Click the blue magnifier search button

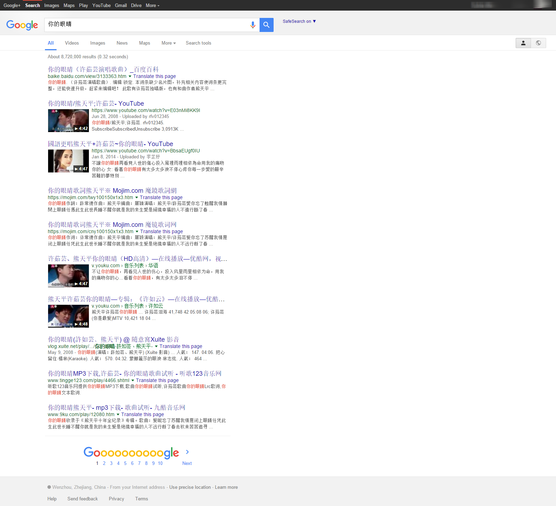267,25
